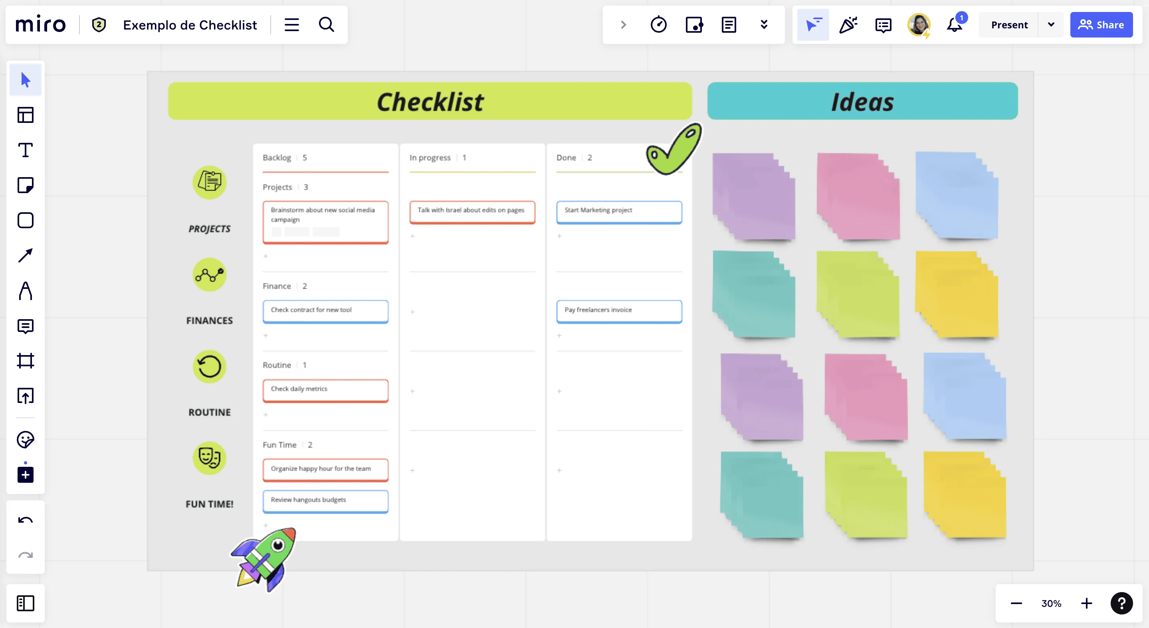
Task: Click the Present button
Action: click(1009, 24)
